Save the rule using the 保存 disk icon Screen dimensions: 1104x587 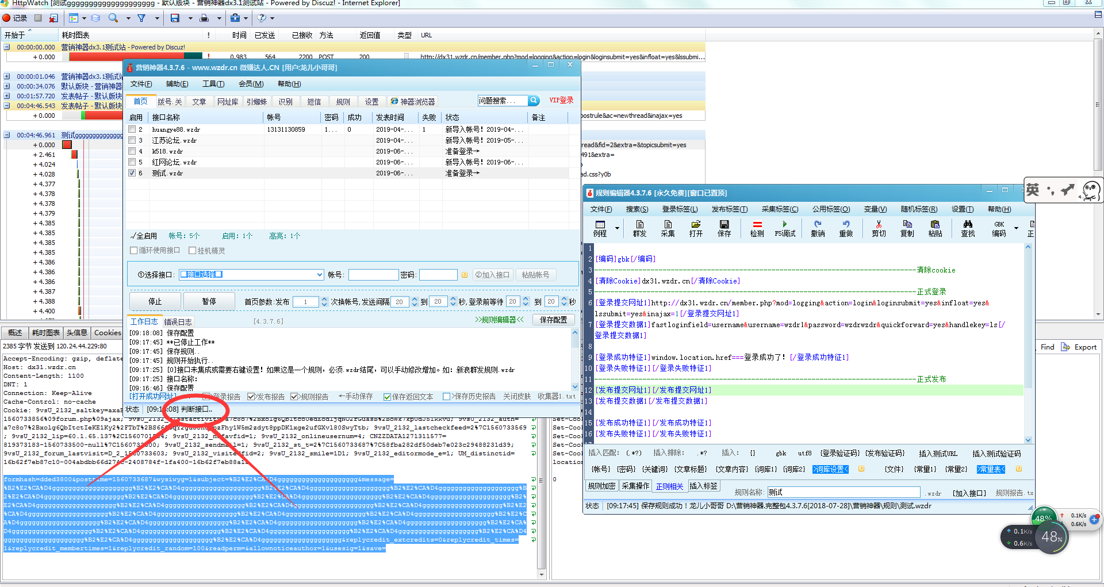coord(724,228)
